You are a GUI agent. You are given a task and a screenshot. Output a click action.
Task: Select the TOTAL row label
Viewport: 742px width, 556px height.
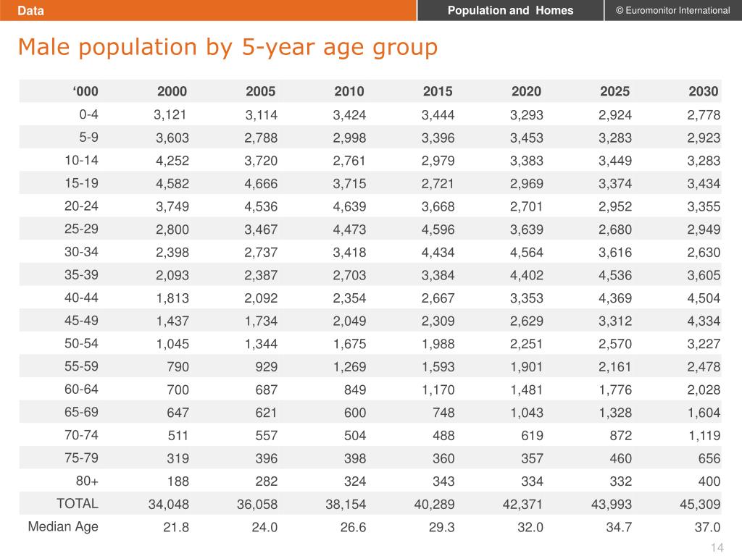point(78,503)
